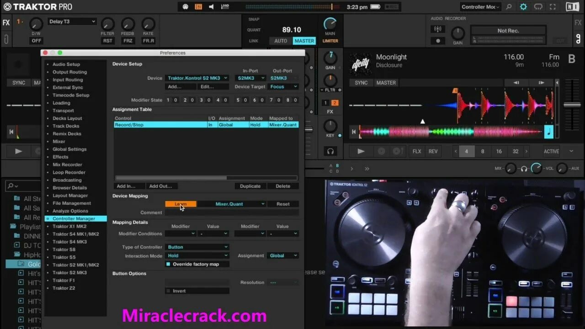Screen dimensions: 585x329
Task: Toggle the LIMITER button
Action: [330, 41]
